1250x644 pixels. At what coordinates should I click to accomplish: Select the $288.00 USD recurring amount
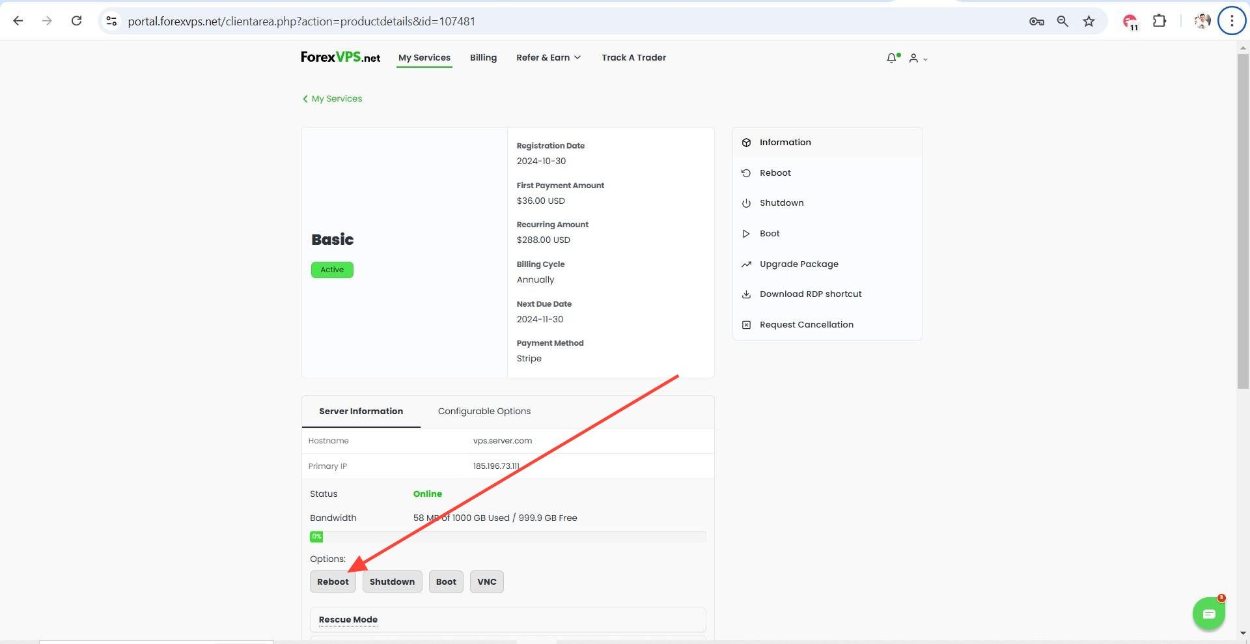pos(543,240)
